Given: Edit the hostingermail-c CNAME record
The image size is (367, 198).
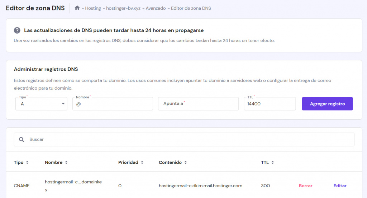Looking at the screenshot, I should tap(340, 186).
